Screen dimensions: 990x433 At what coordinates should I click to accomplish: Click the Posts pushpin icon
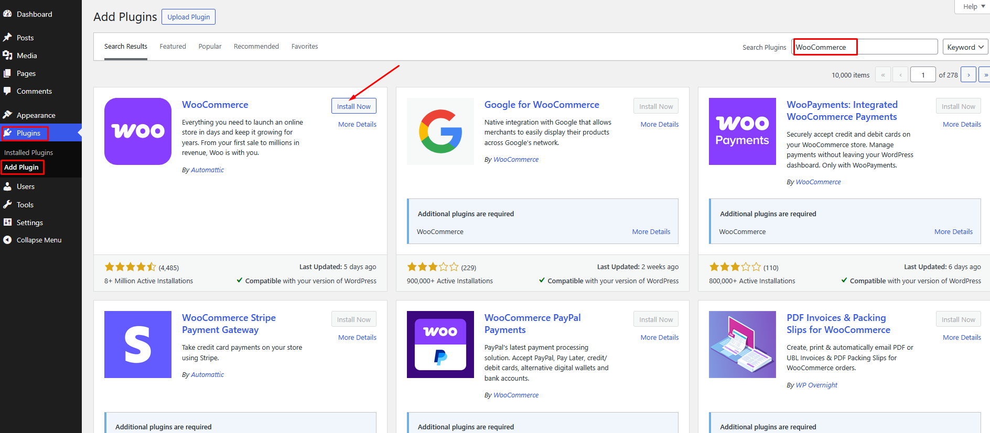tap(7, 37)
